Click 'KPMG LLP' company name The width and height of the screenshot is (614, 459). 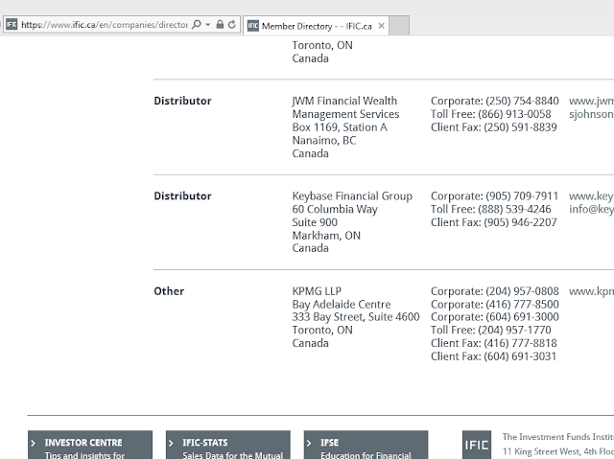pos(317,291)
